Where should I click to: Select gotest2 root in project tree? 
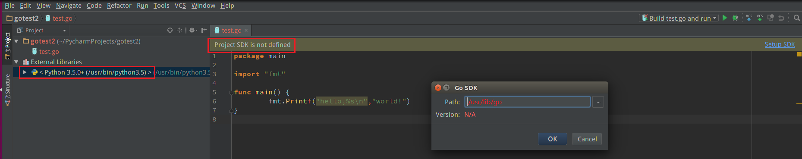(x=43, y=41)
